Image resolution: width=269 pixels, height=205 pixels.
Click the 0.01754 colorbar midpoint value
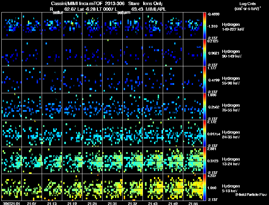[214, 134]
